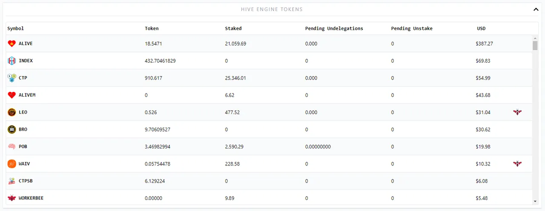Click the ALIVE token heart icon

click(x=11, y=43)
